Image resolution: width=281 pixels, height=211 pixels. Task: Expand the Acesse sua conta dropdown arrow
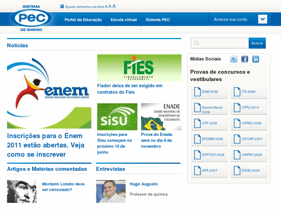tap(262, 19)
